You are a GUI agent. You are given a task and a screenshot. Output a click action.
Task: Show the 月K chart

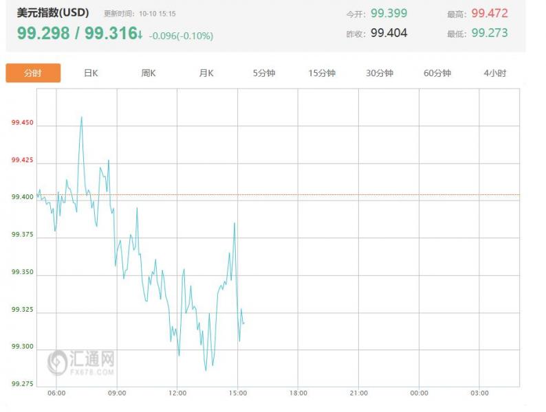(x=206, y=73)
